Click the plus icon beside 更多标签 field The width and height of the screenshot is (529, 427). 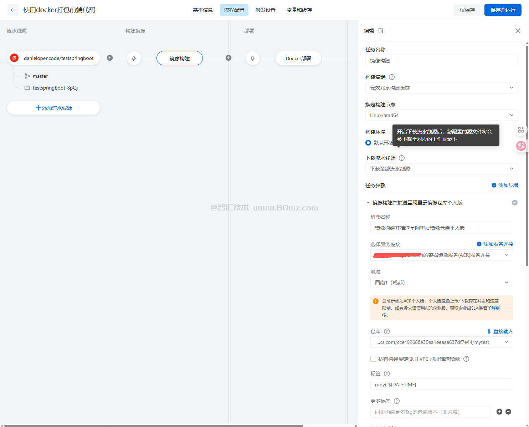(x=499, y=412)
